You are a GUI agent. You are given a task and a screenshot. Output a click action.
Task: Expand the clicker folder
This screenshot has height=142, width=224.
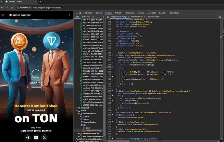click(80, 119)
